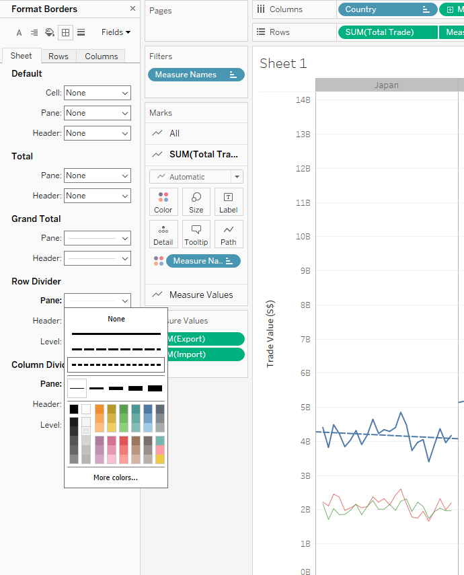Viewport: 464px width, 575px height.
Task: Choose the solid line style
Action: [116, 334]
